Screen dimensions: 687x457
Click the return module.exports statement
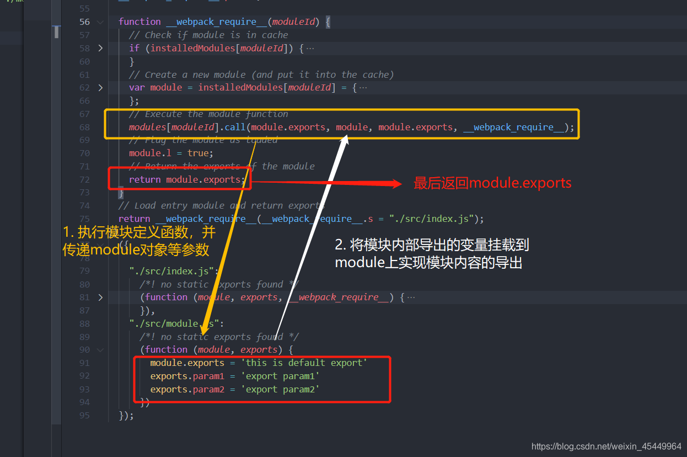pyautogui.click(x=187, y=179)
